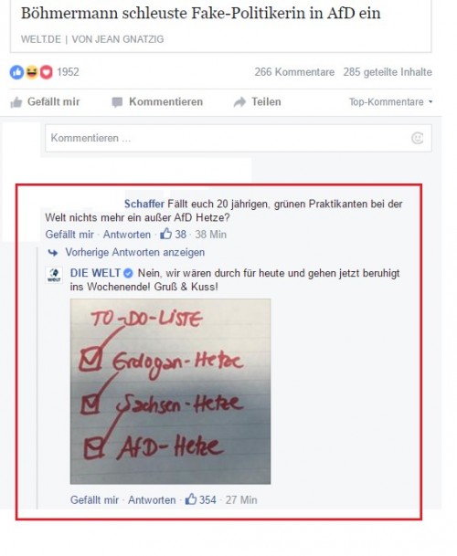Click the emoji smiley in comment box

pyautogui.click(x=417, y=138)
